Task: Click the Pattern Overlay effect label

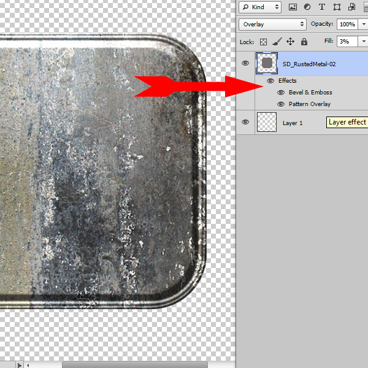Action: [x=310, y=104]
